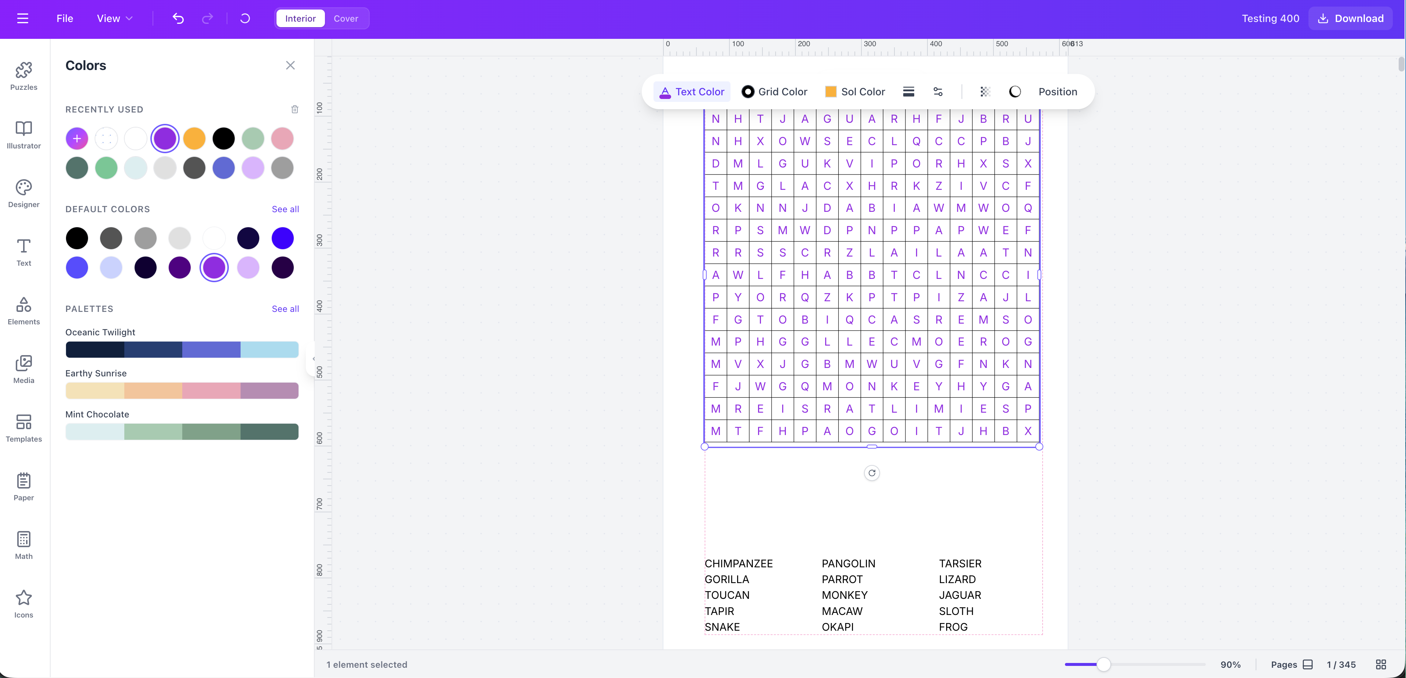Screen dimensions: 1406x678
Task: Open the Grid Color picker
Action: pyautogui.click(x=774, y=91)
